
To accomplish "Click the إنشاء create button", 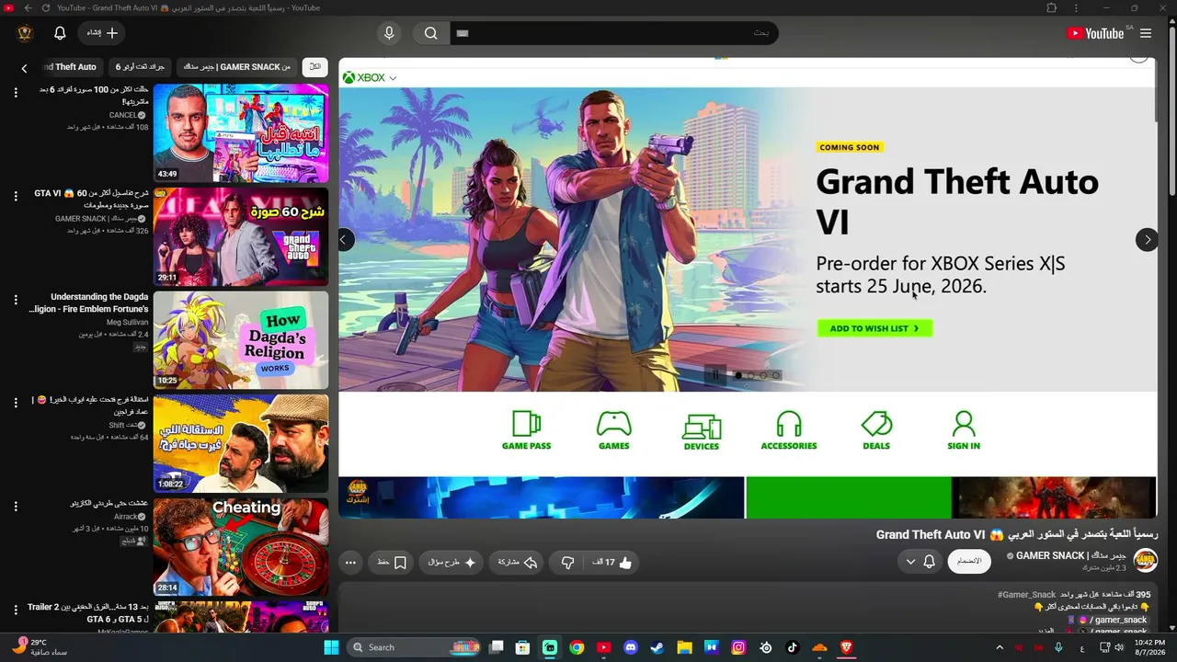I will click(x=102, y=33).
